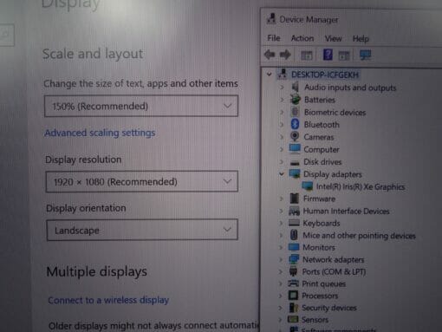
Task: Open the 150% (Recommended) scale dropdown
Action: coord(141,106)
